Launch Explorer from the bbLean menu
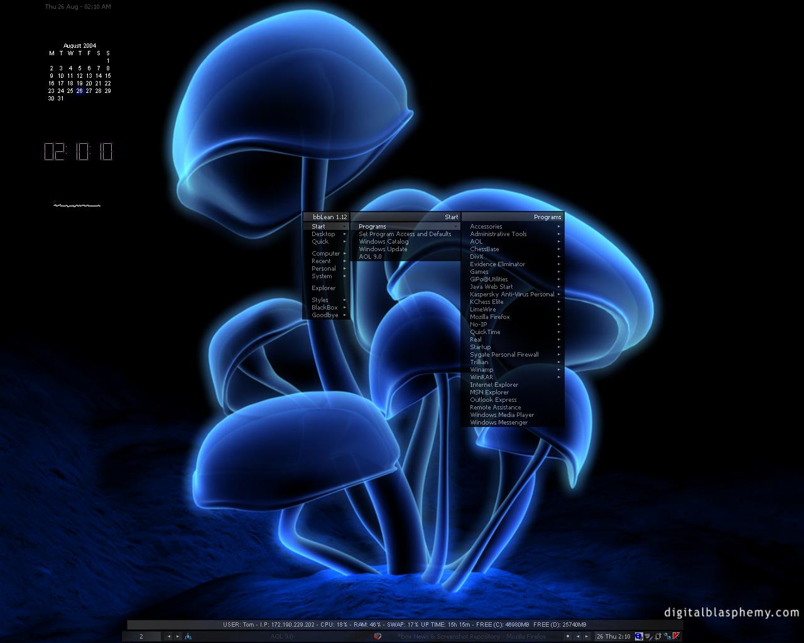This screenshot has width=804, height=643. (x=326, y=288)
